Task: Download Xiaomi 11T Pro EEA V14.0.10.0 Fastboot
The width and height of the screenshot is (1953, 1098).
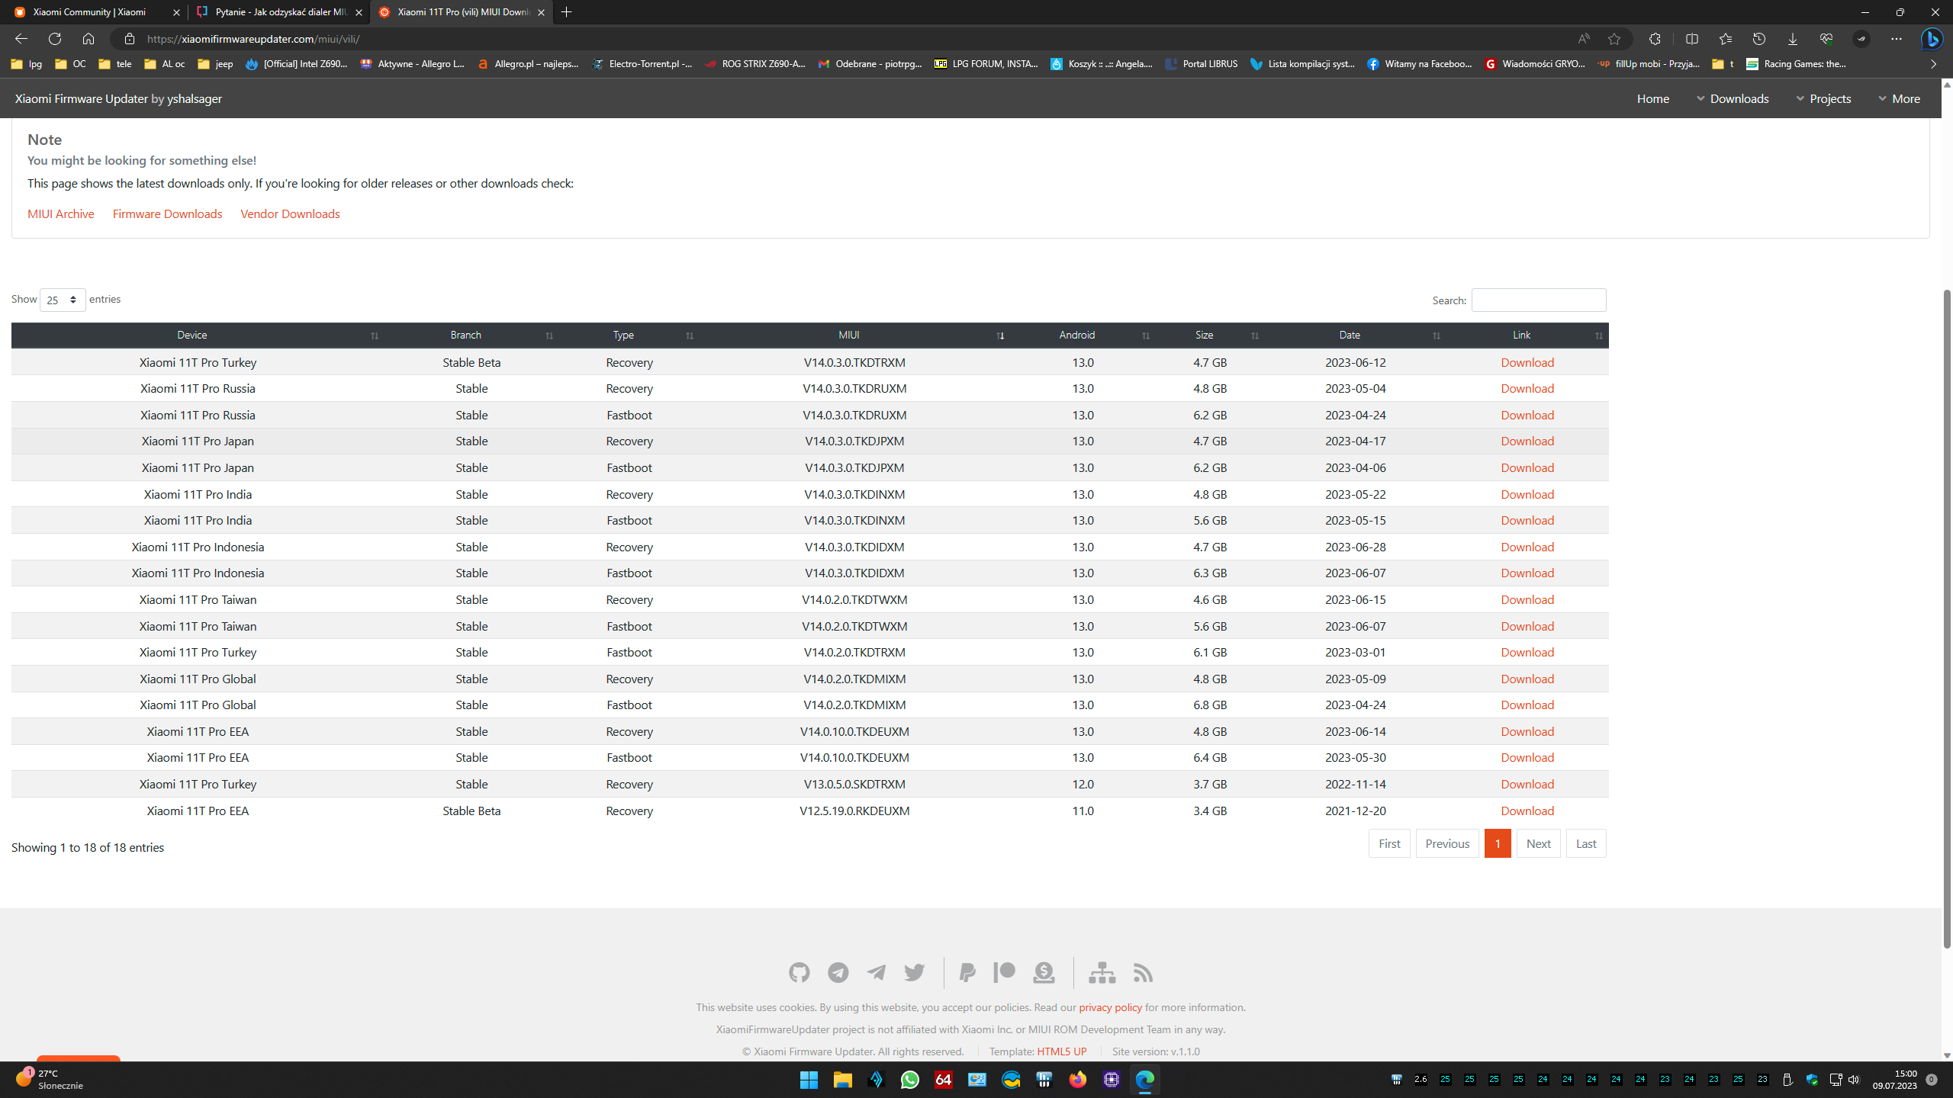Action: point(1527,757)
